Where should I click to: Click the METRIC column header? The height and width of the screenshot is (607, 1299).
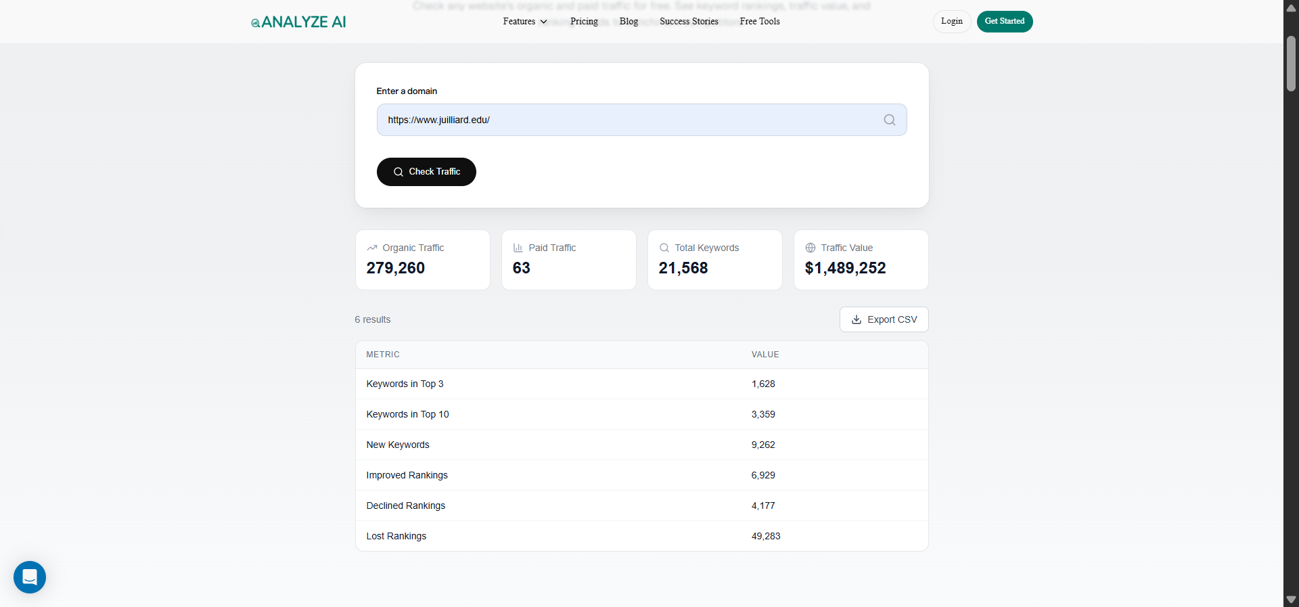pyautogui.click(x=383, y=355)
